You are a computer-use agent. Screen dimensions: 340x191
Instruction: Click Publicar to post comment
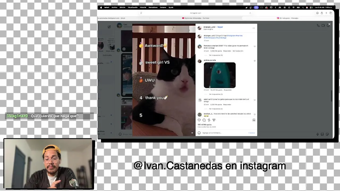point(252,133)
